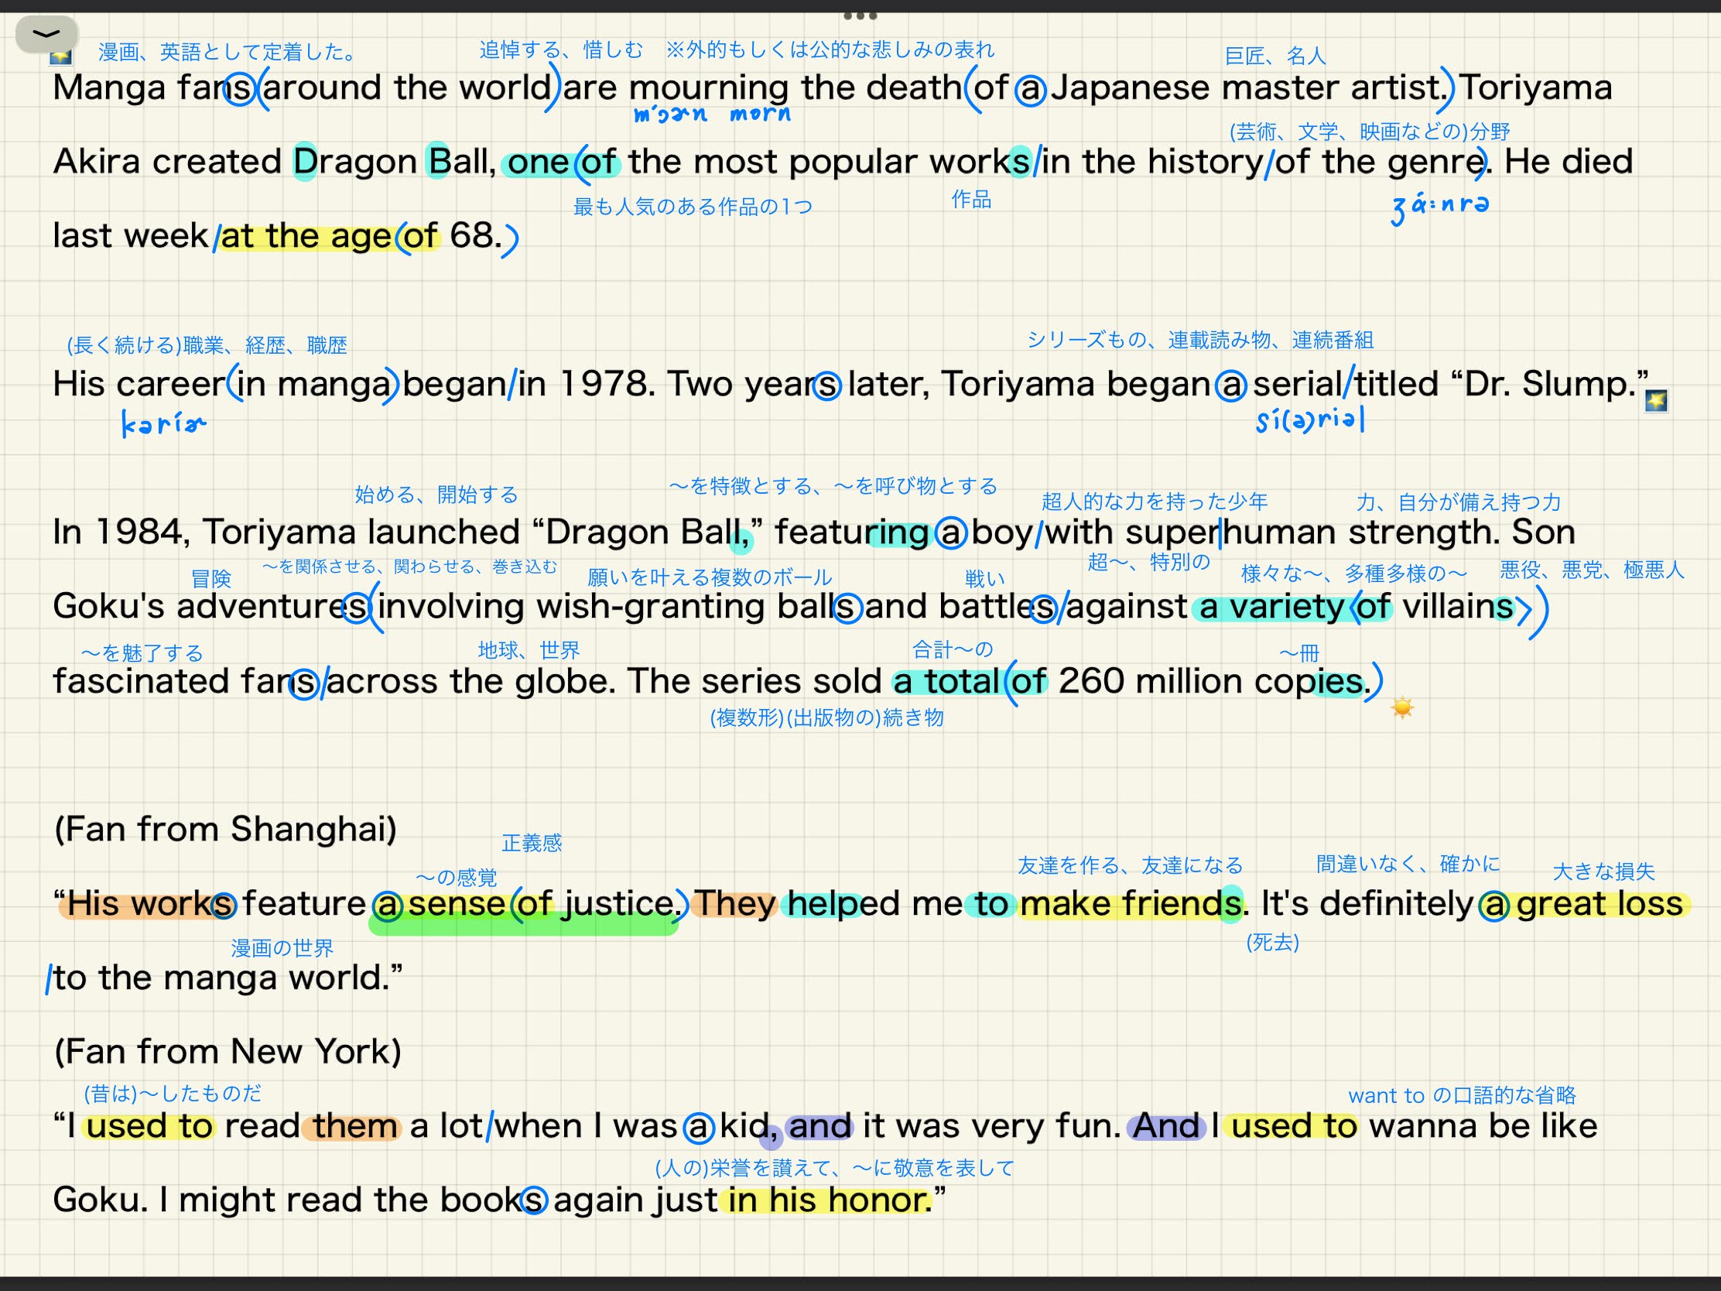
Task: Select the sun emoji sticker below "copies."
Action: [1402, 707]
